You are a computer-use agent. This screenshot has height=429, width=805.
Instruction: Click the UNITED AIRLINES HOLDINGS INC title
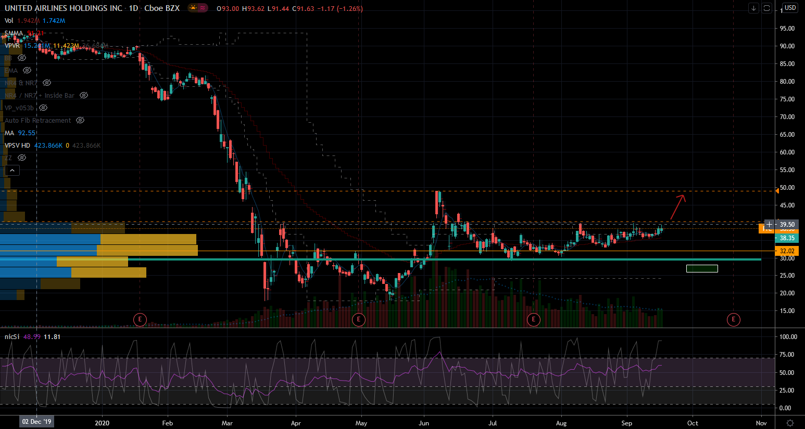click(x=64, y=8)
